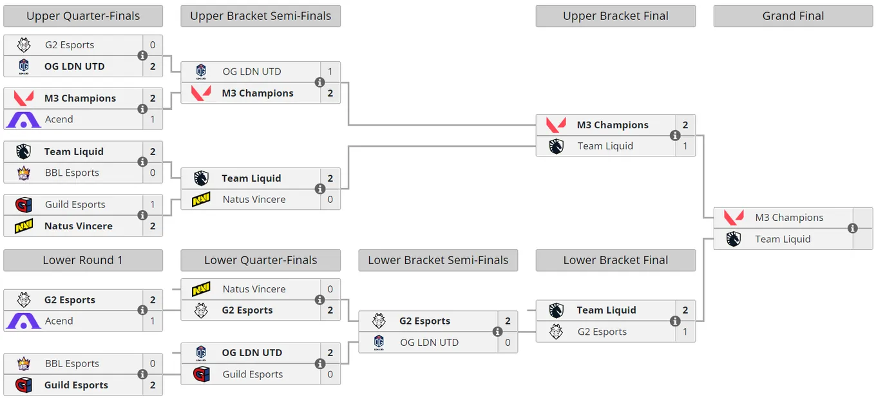Click the Acend logo in Lower Round 1

[x=24, y=321]
